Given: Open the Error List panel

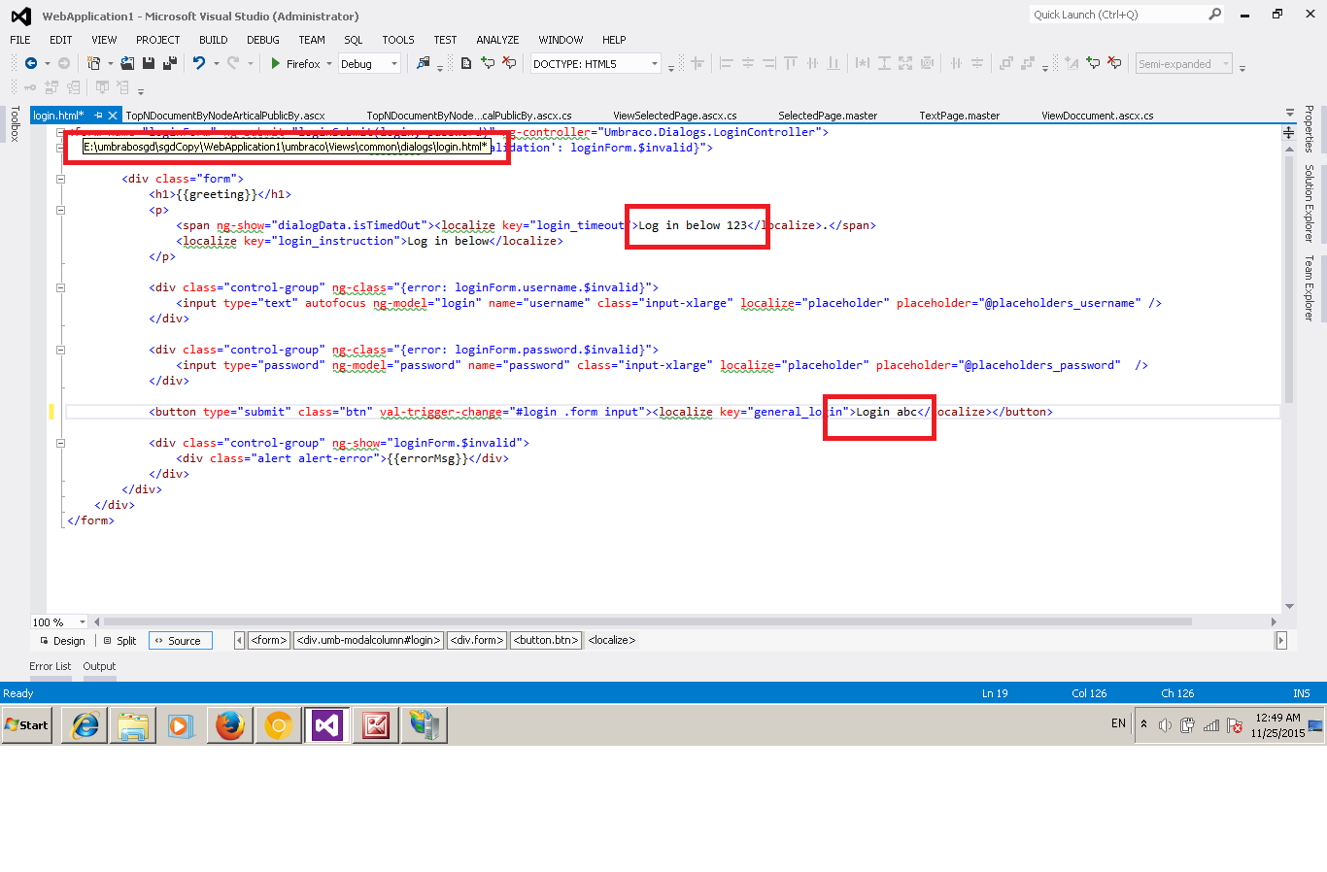Looking at the screenshot, I should click(x=50, y=666).
